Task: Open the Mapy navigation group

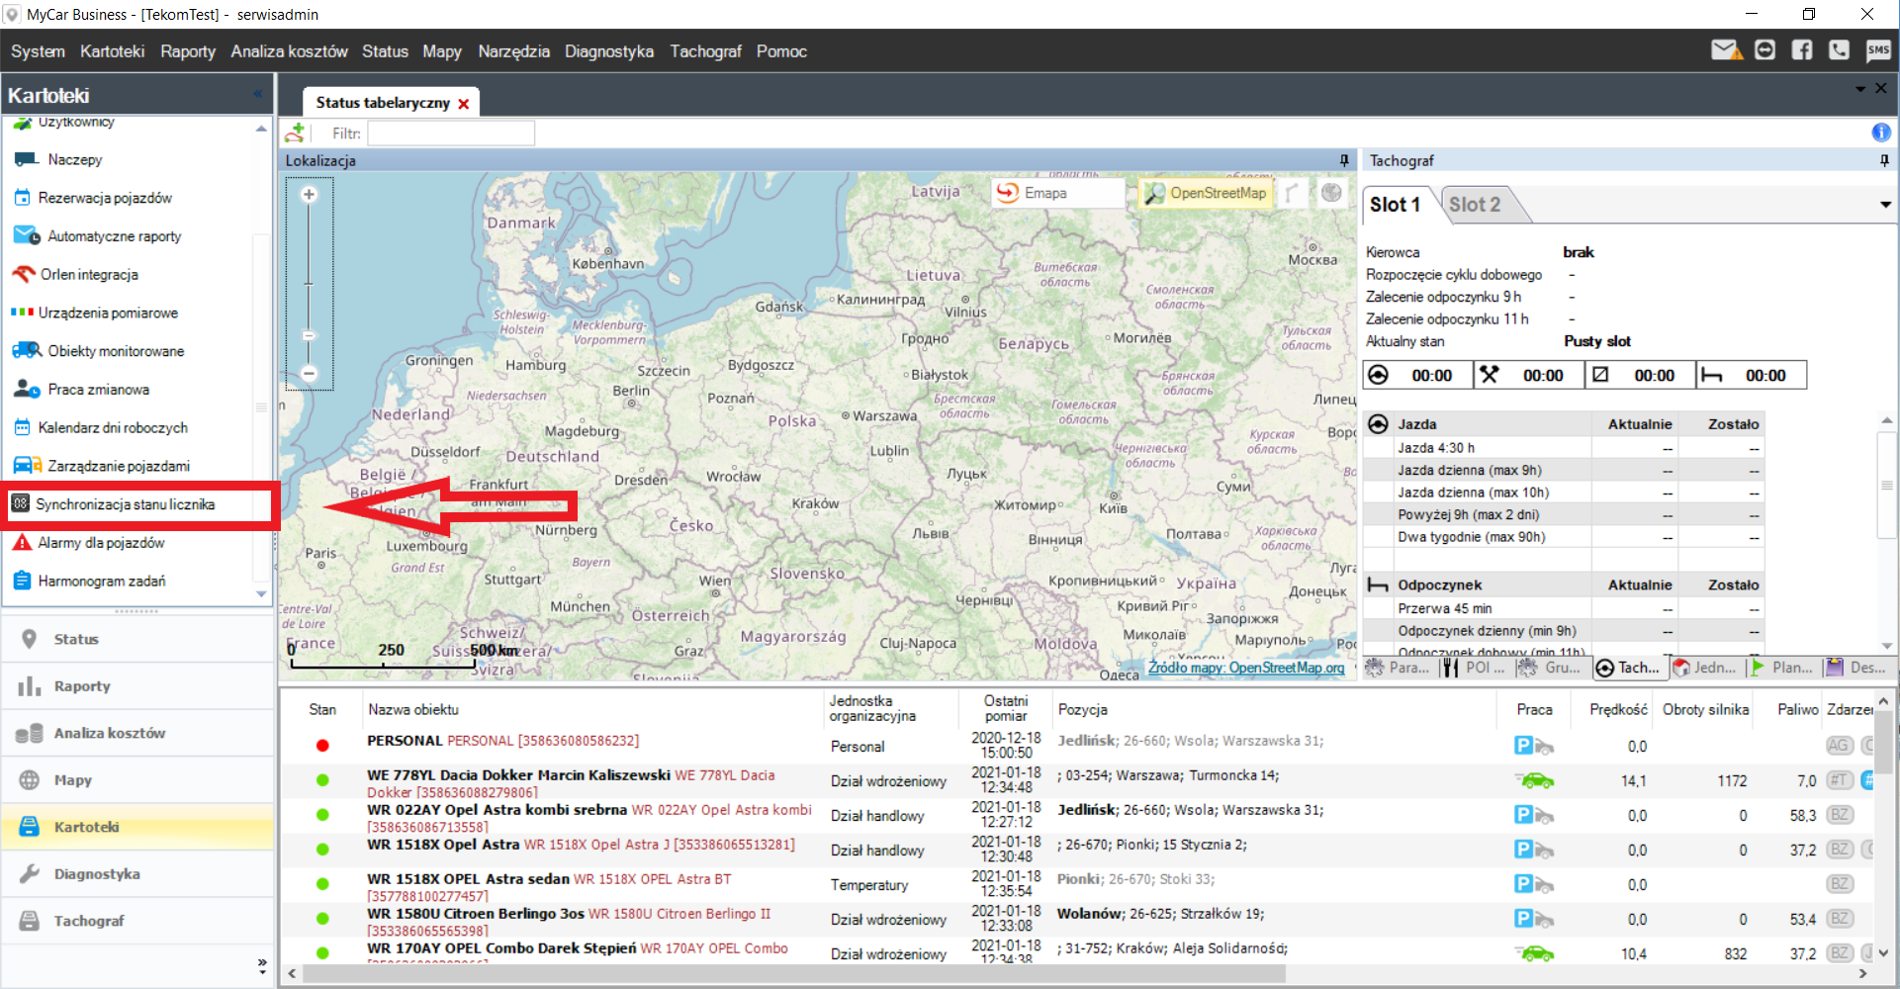Action: point(136,779)
